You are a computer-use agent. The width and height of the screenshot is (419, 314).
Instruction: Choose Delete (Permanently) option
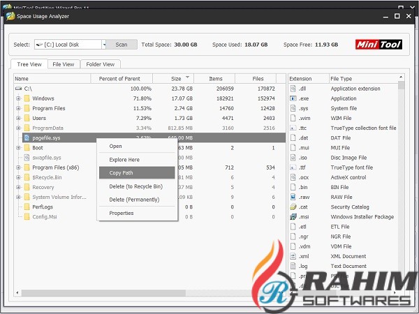(x=137, y=200)
